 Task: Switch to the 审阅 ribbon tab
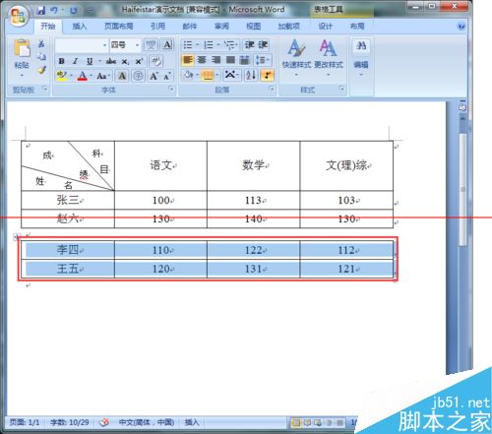(221, 27)
